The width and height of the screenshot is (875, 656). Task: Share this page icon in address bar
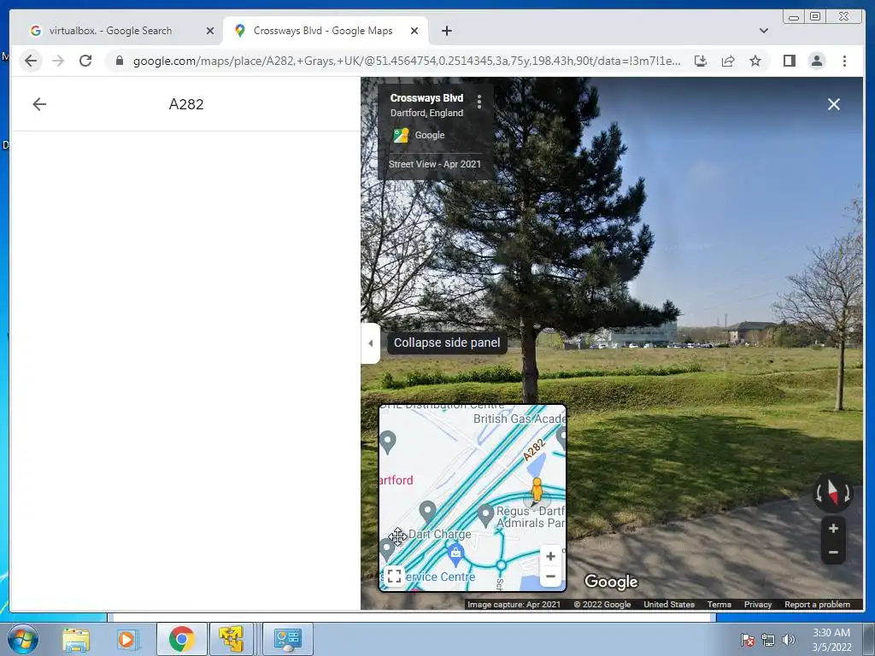click(x=728, y=61)
